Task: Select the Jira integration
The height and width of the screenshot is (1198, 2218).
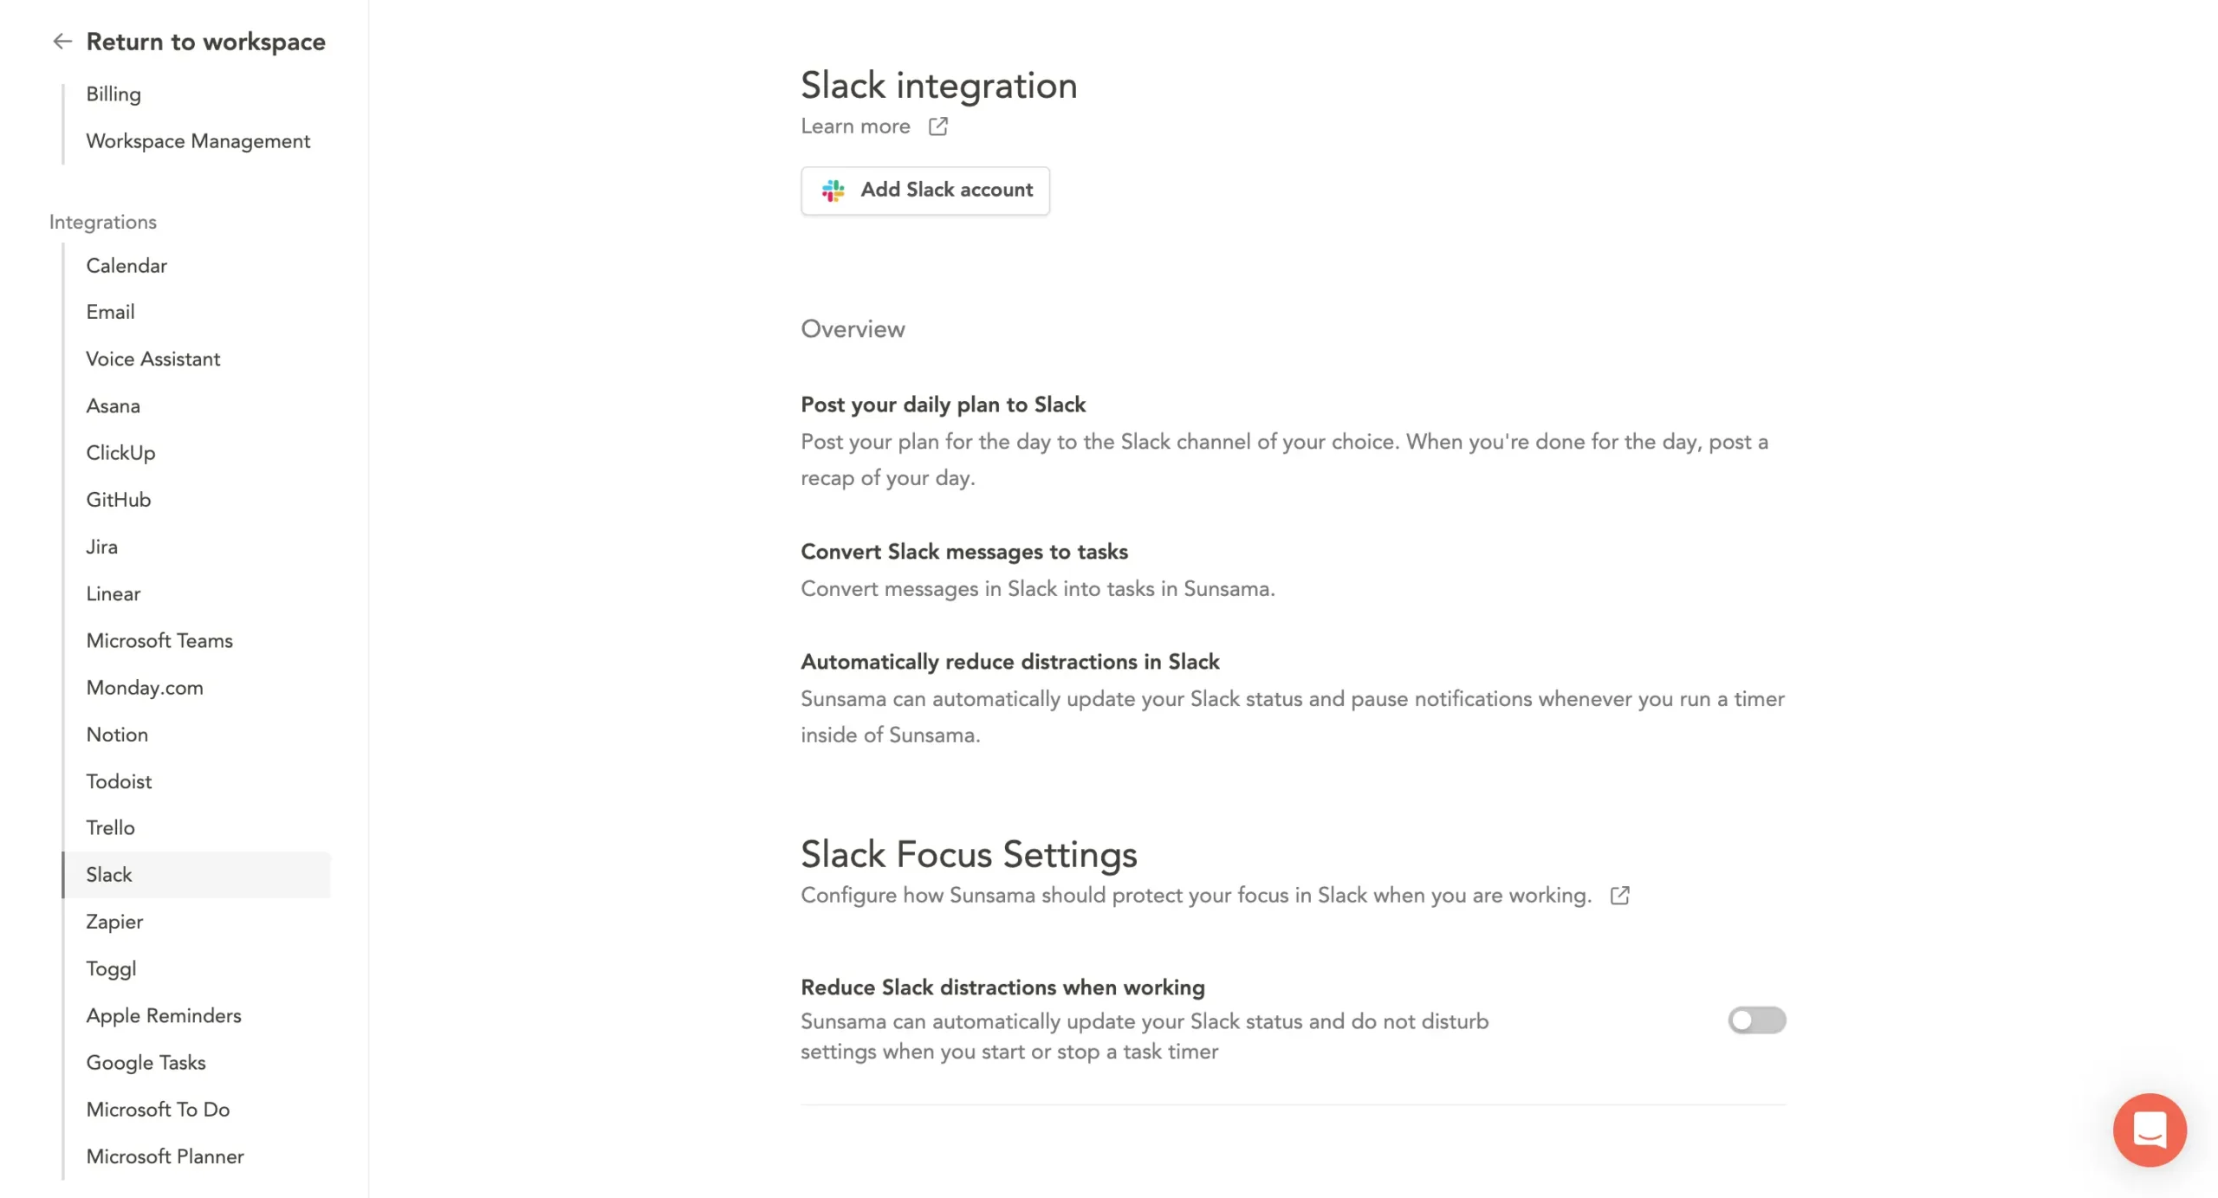Action: [103, 546]
